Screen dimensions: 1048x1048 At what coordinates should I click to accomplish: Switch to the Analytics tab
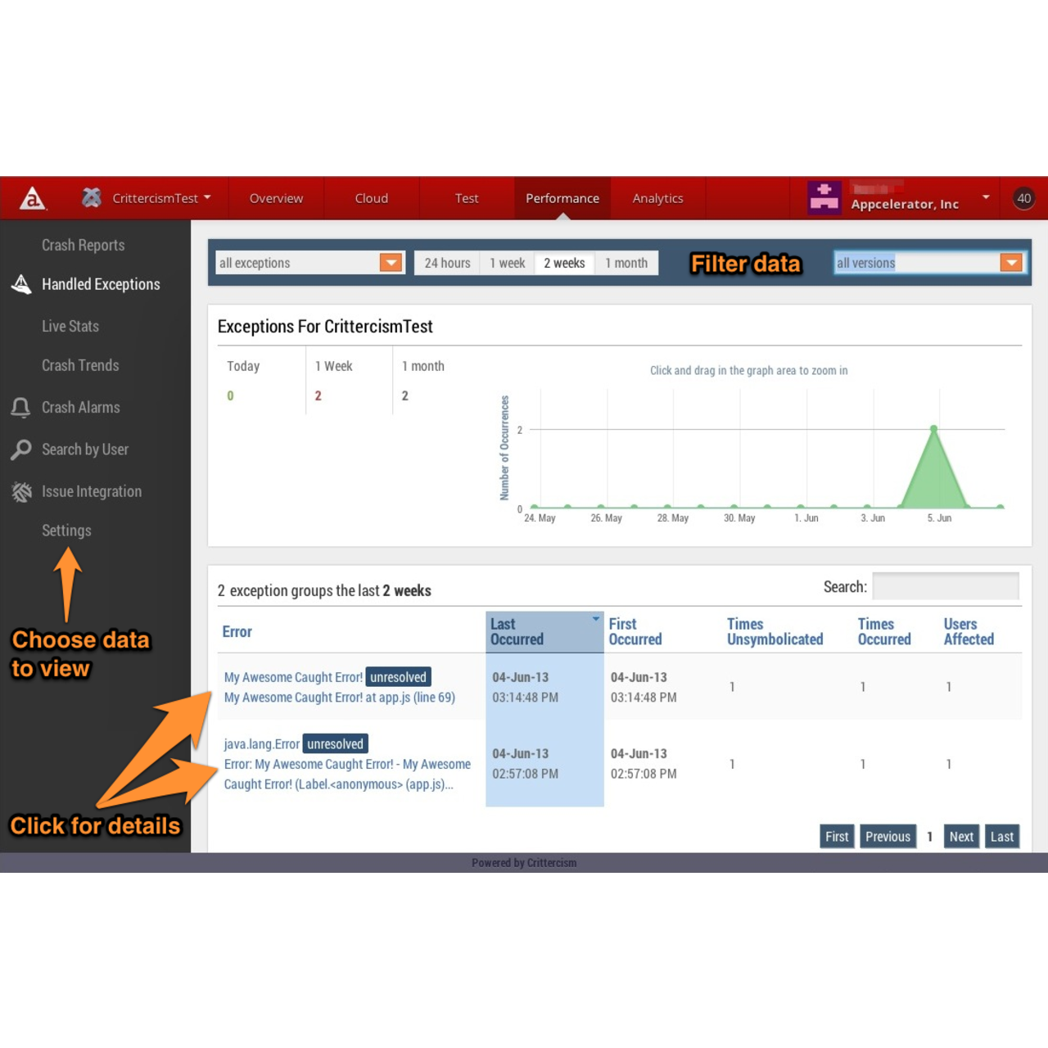[x=657, y=197]
